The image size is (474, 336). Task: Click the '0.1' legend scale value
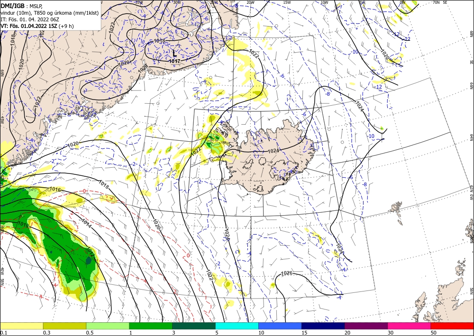(x=4, y=333)
